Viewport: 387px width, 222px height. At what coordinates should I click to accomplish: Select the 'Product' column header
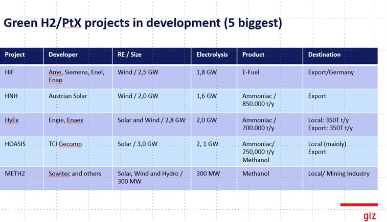[x=270, y=56]
